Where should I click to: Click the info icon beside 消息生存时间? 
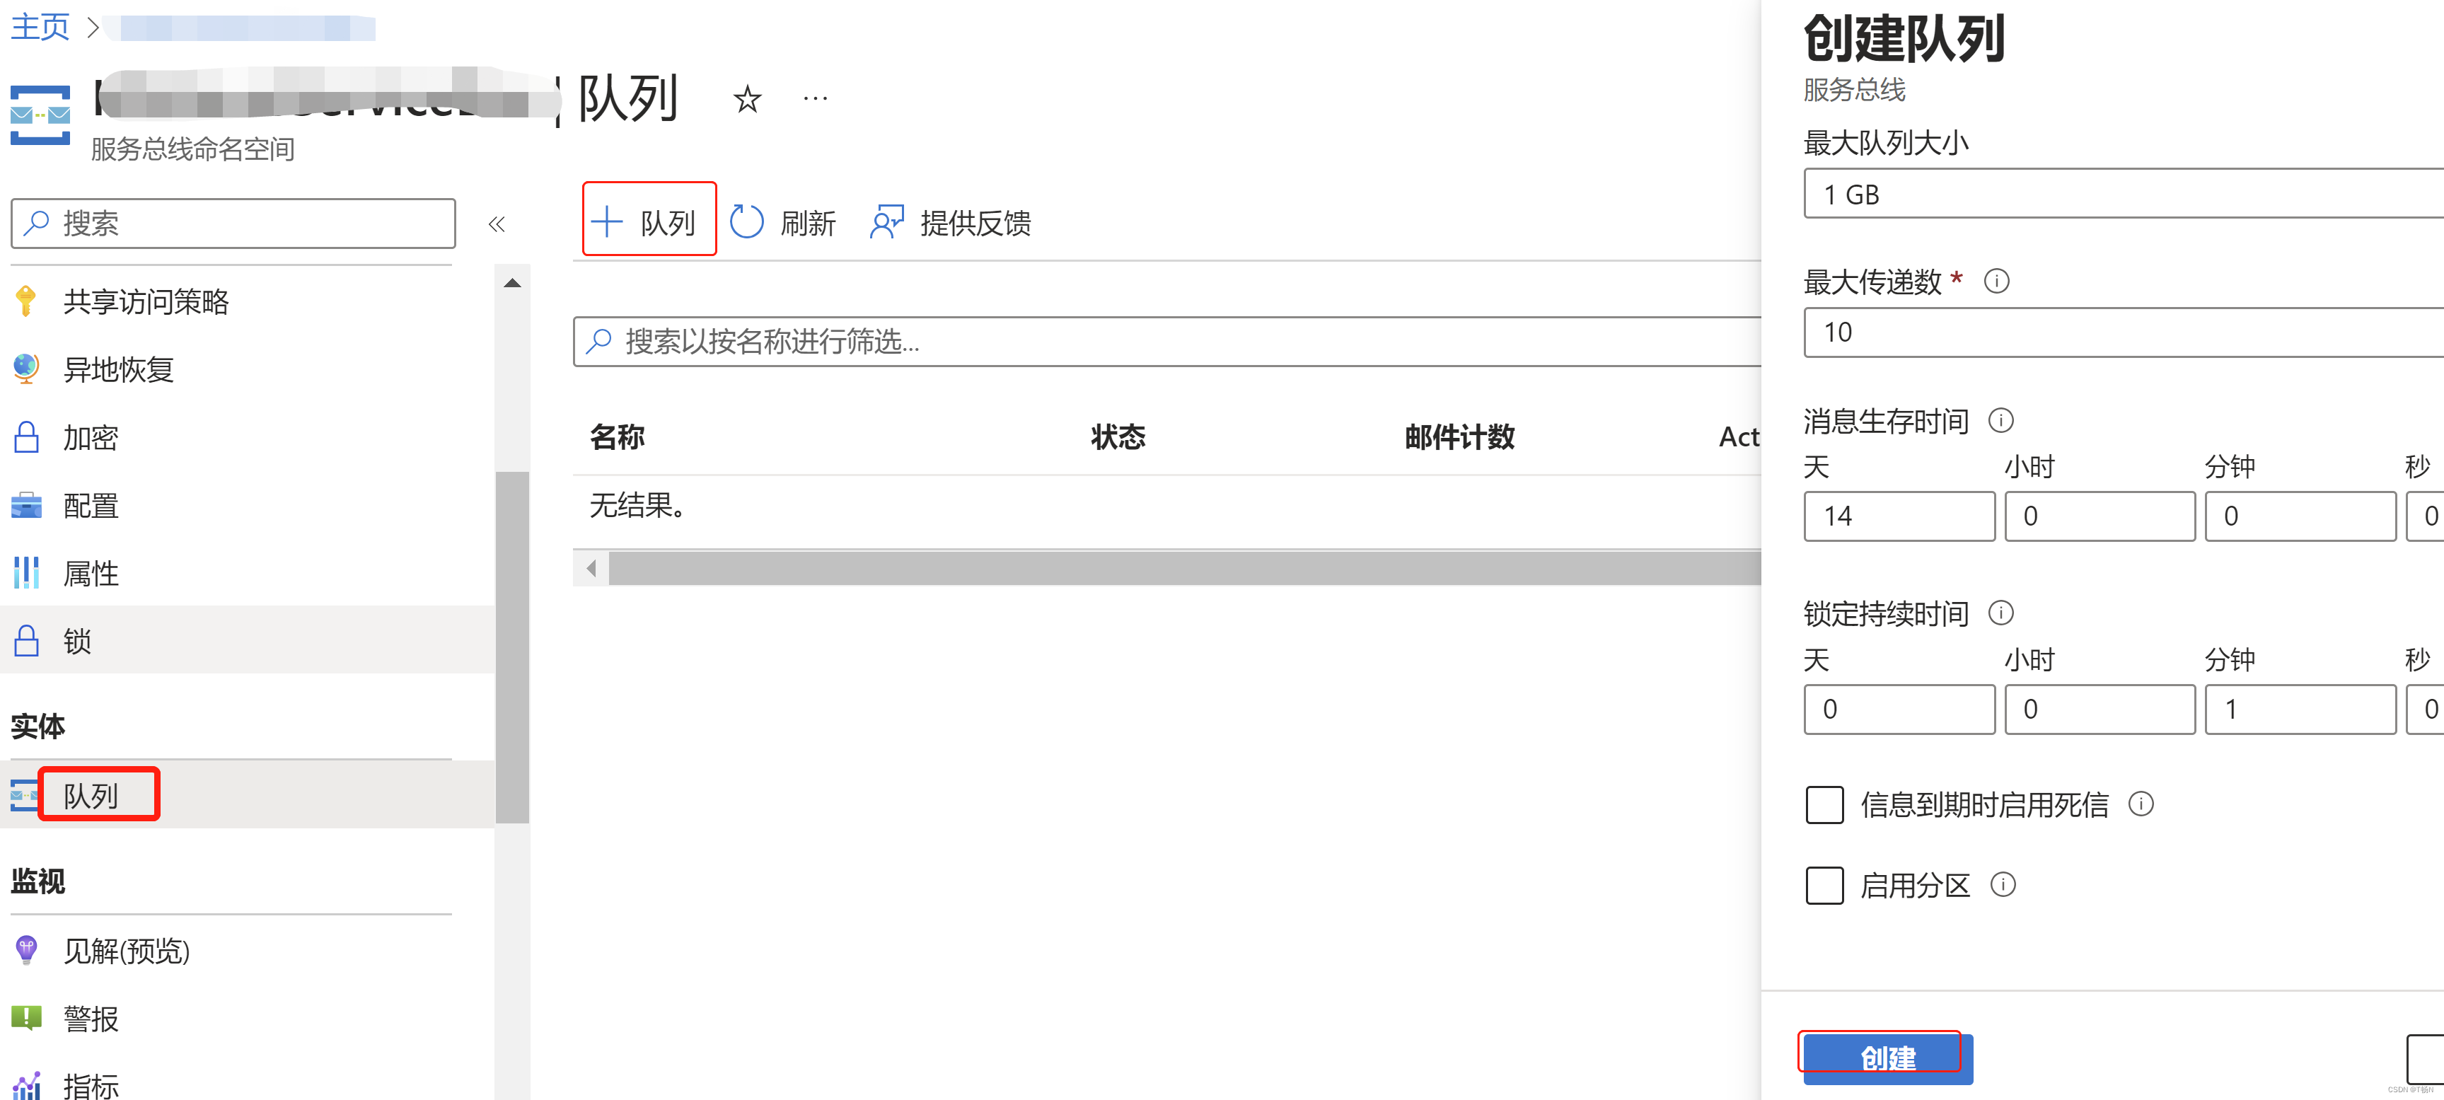click(x=2001, y=419)
